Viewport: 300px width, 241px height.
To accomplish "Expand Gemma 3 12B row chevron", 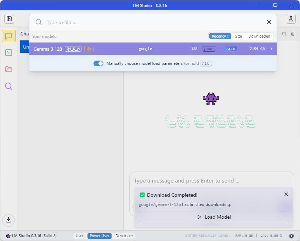I will pyautogui.click(x=271, y=49).
